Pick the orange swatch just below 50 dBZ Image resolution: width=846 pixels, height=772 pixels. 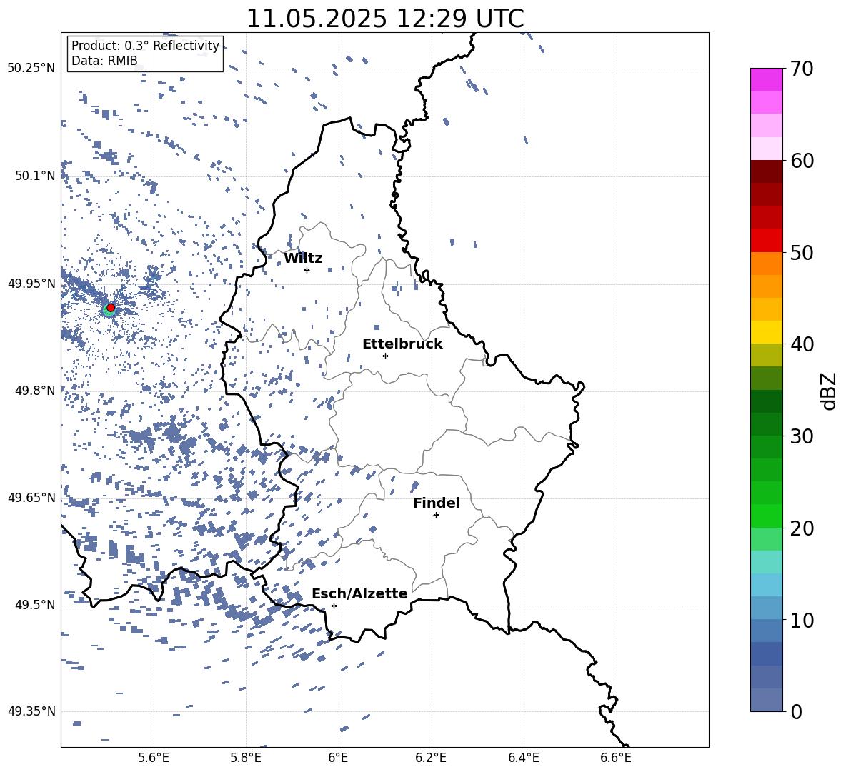tap(767, 263)
